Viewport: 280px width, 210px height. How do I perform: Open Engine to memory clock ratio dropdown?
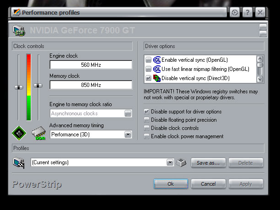pos(128,113)
